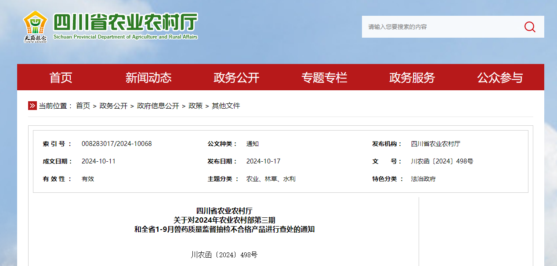Go to 其他文件 in the breadcrumb
The image size is (557, 266).
226,106
